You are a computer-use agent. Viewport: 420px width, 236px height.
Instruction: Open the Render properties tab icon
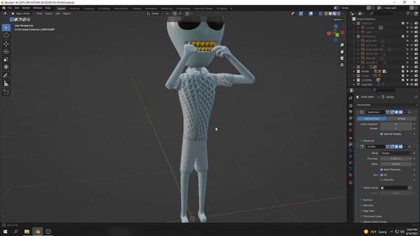(x=350, y=106)
